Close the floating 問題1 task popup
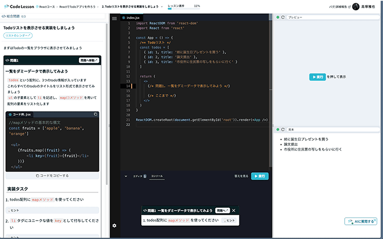This screenshot has width=383, height=239. 234,210
